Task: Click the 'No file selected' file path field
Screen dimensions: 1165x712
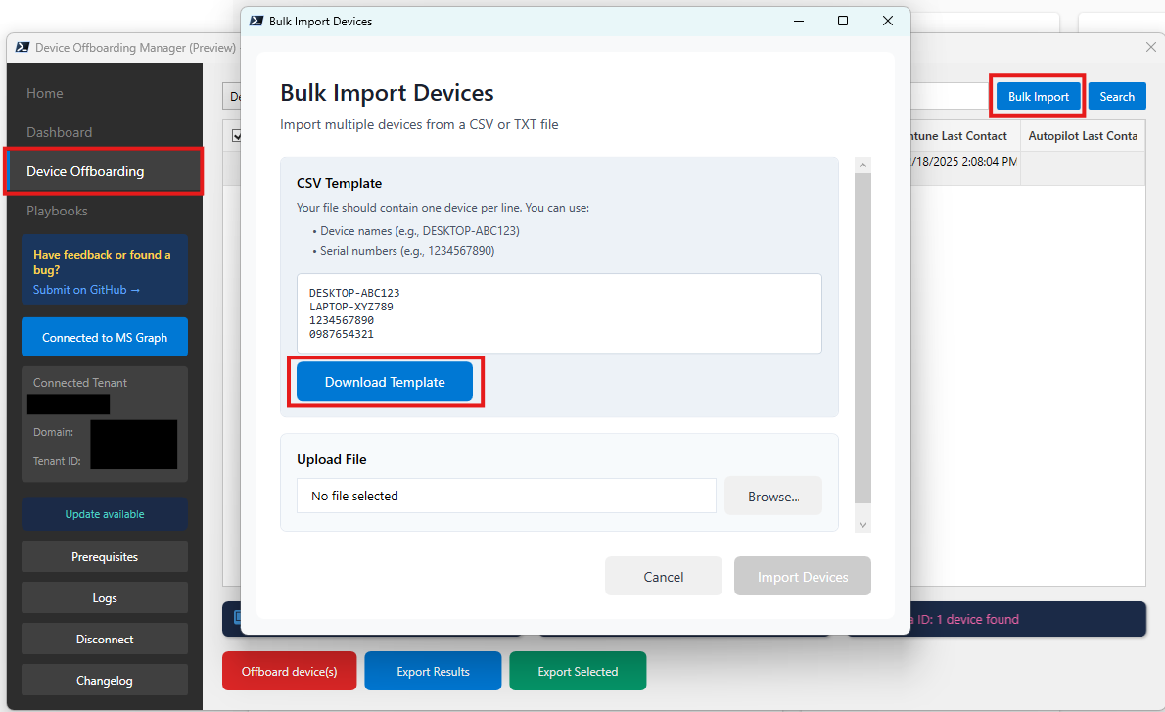Action: point(506,497)
